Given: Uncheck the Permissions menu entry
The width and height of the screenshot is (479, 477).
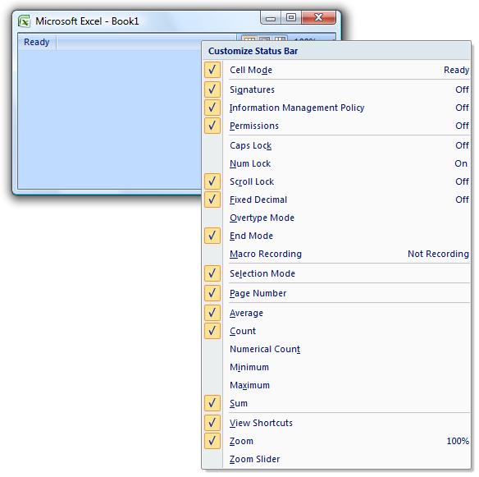Looking at the screenshot, I should 336,126.
